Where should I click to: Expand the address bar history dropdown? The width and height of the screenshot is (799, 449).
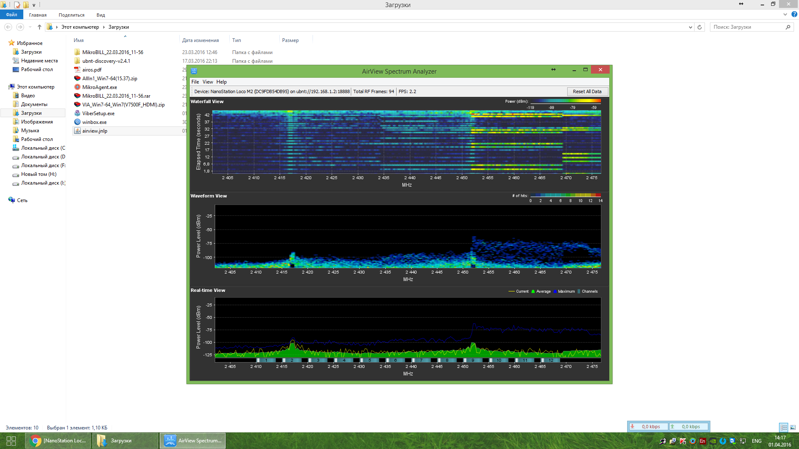click(x=690, y=27)
